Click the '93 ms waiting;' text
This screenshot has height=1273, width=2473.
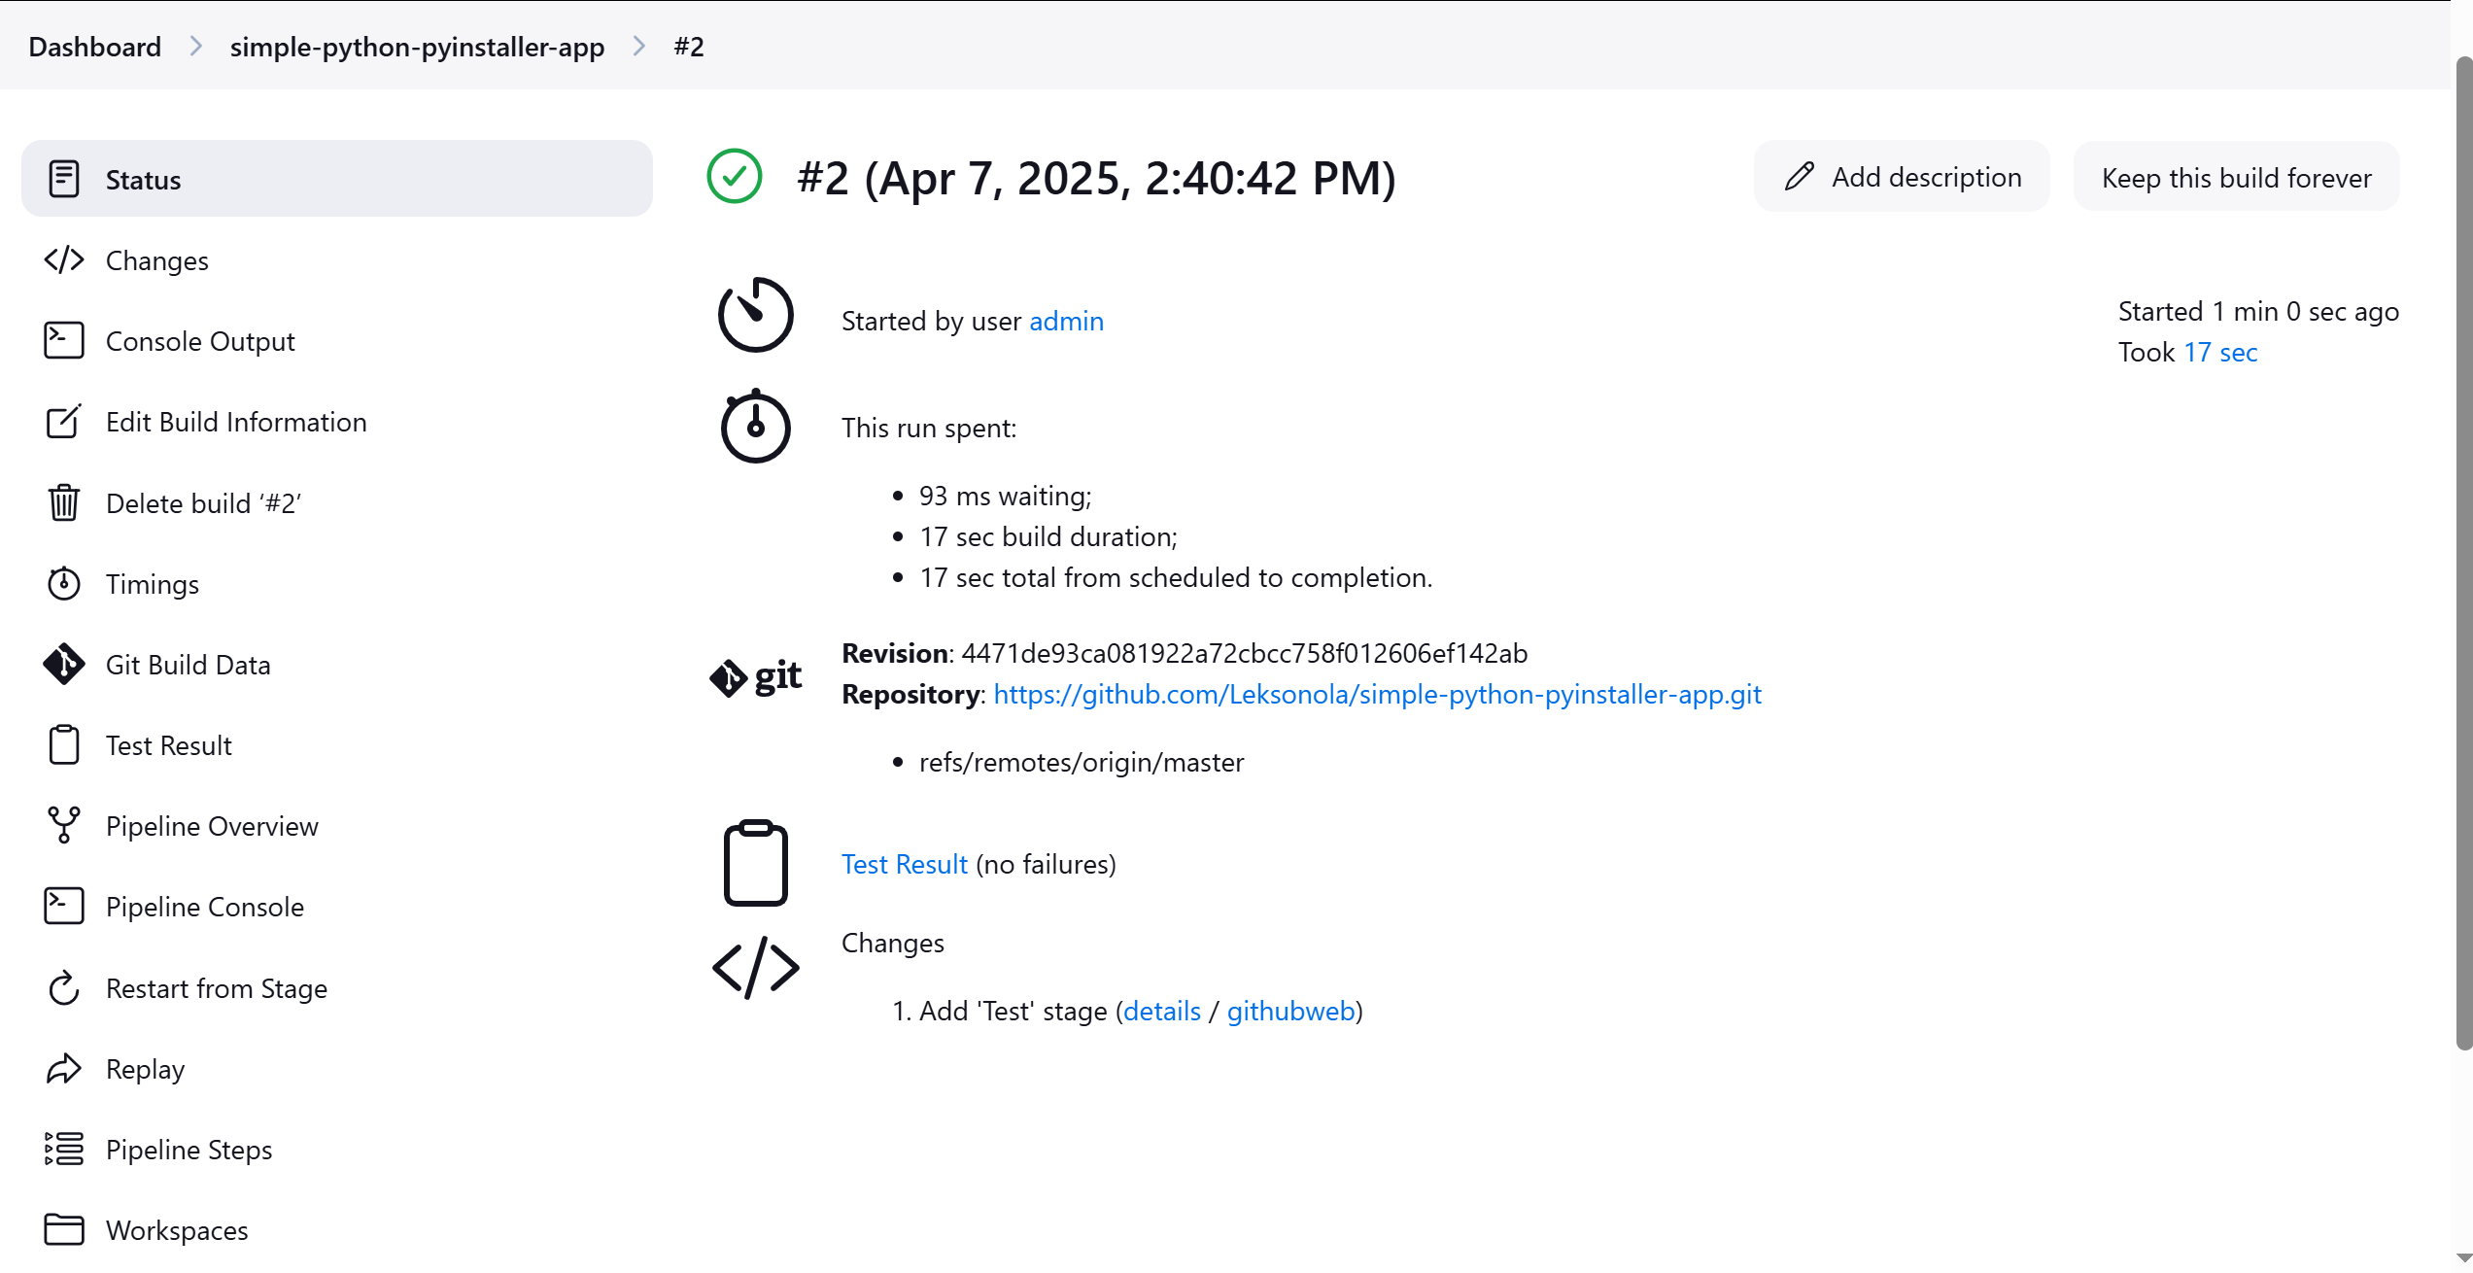coord(1006,496)
